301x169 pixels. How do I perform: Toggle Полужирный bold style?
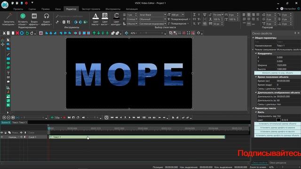coord(179,19)
